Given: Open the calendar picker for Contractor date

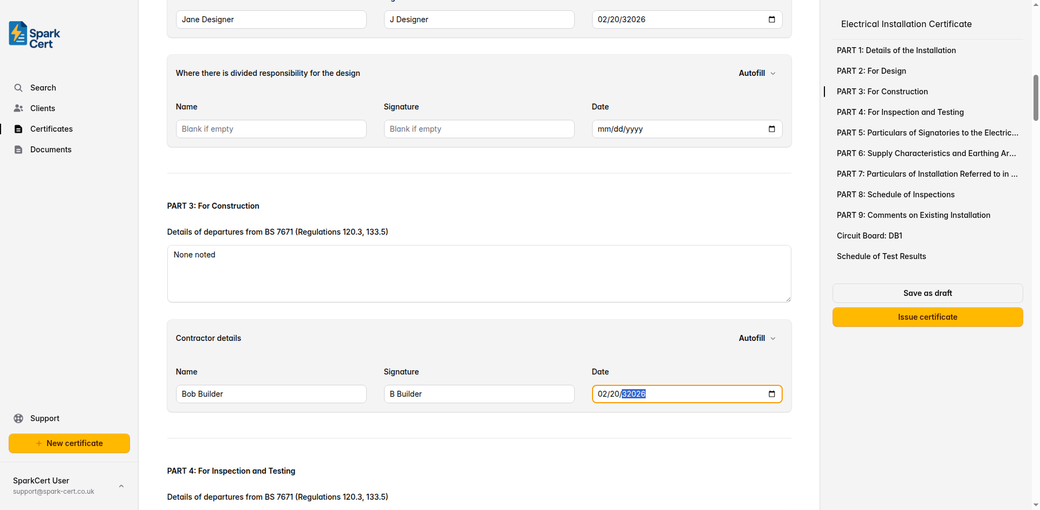Looking at the screenshot, I should 771,394.
